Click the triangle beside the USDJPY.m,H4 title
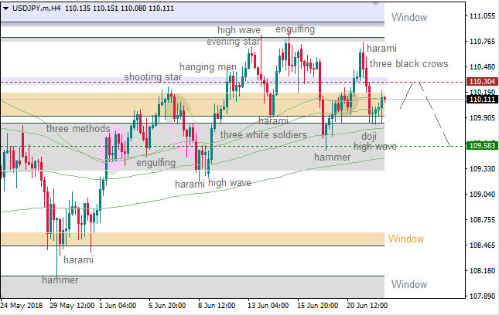 point(6,7)
